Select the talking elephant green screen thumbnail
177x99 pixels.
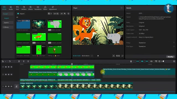[x=55, y=24]
